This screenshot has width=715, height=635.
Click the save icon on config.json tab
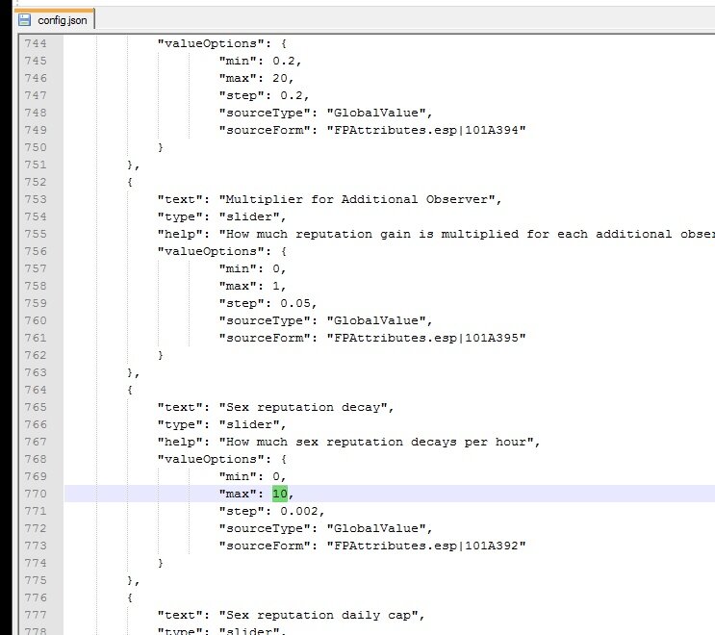(x=24, y=20)
